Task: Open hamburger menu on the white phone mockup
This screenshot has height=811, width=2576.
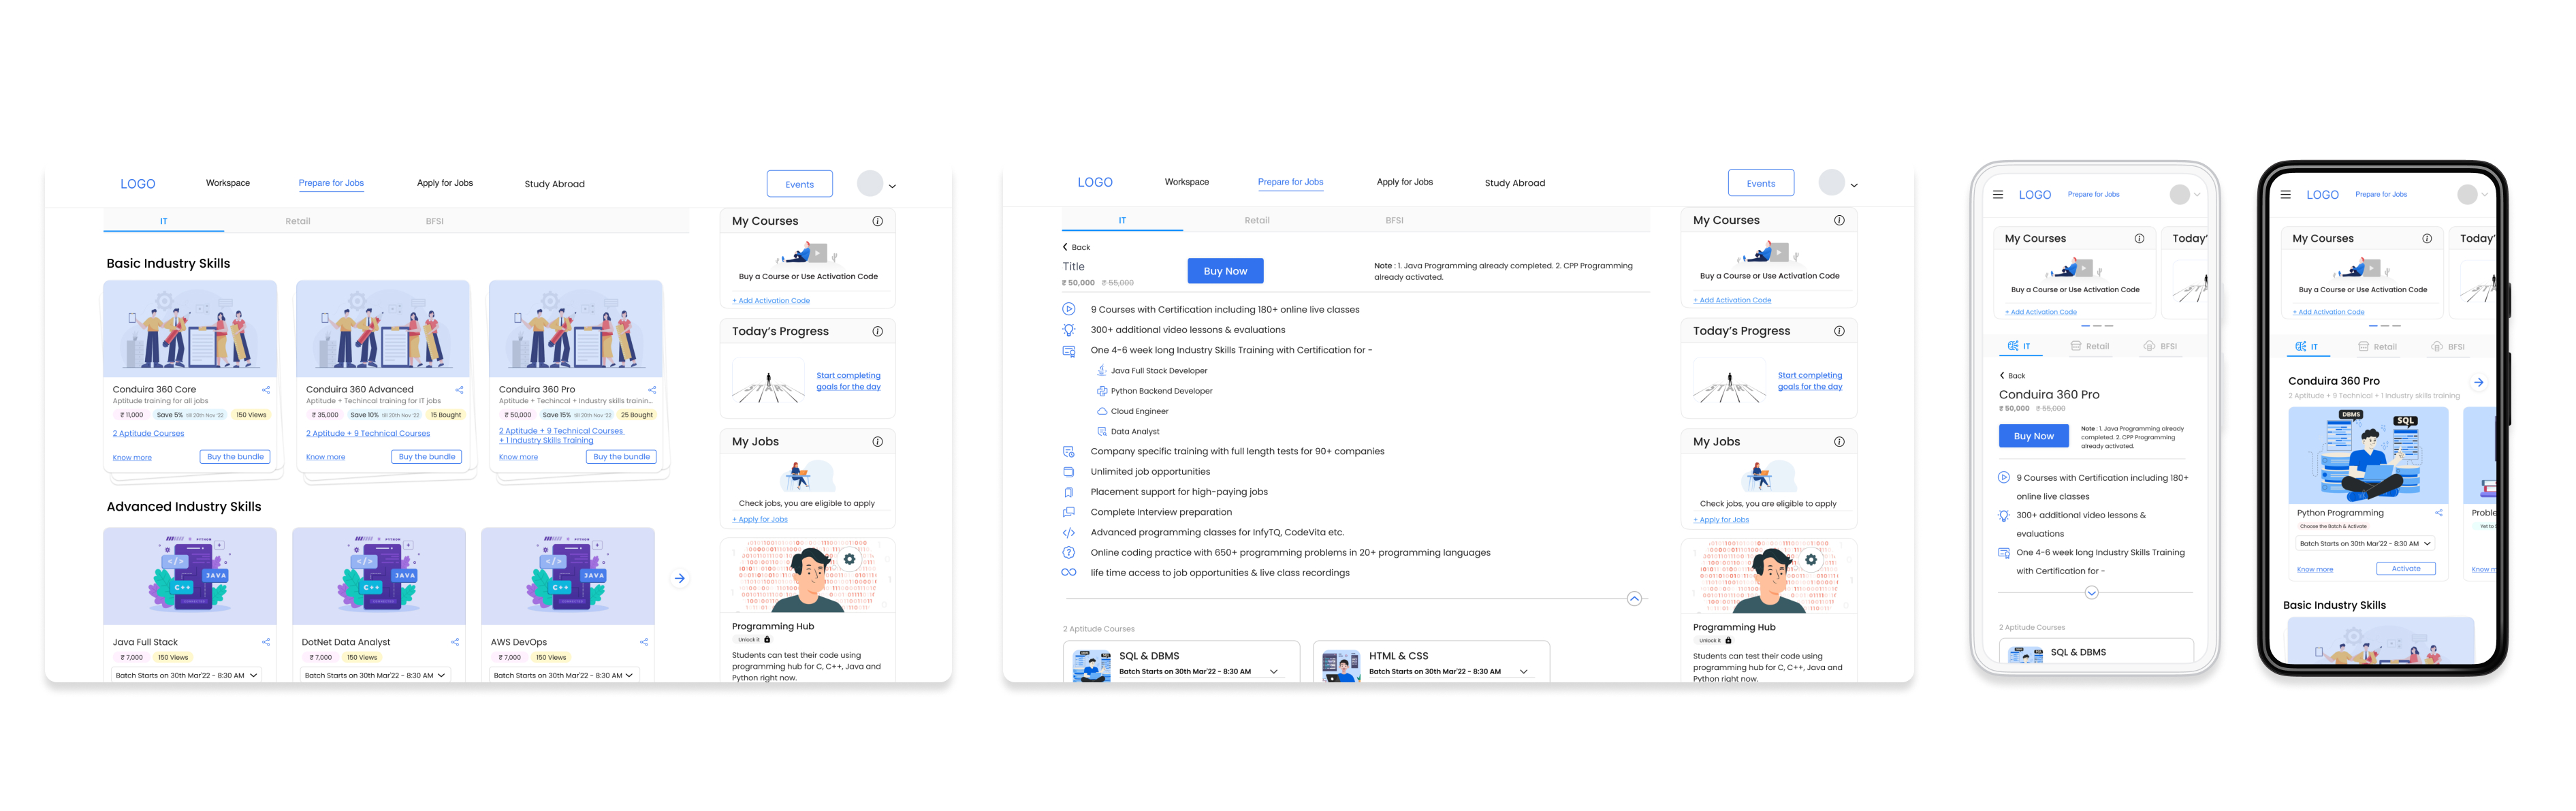Action: pyautogui.click(x=1998, y=195)
